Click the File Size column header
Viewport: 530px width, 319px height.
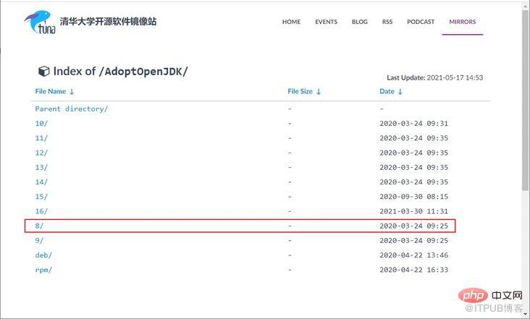tap(300, 91)
